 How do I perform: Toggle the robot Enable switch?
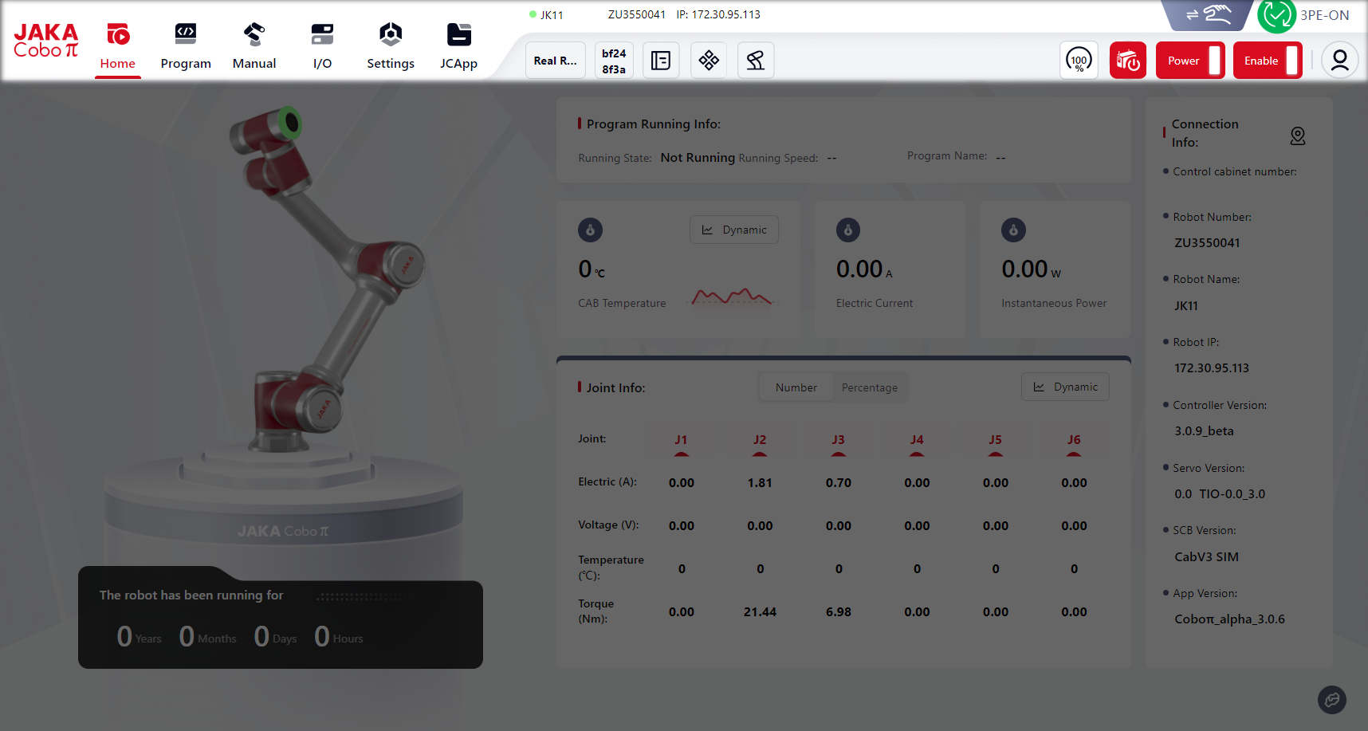point(1268,61)
